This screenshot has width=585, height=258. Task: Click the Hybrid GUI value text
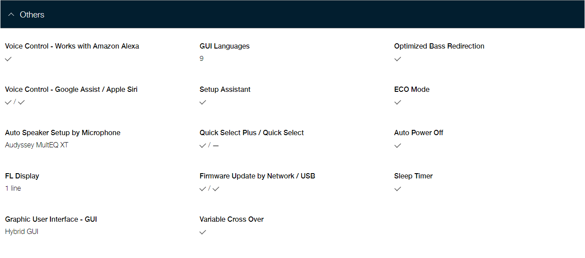[22, 232]
